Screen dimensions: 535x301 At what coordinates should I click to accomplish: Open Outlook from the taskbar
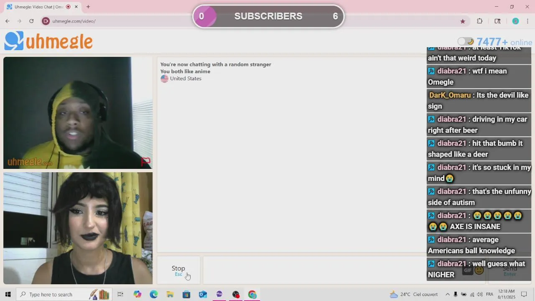click(x=203, y=294)
